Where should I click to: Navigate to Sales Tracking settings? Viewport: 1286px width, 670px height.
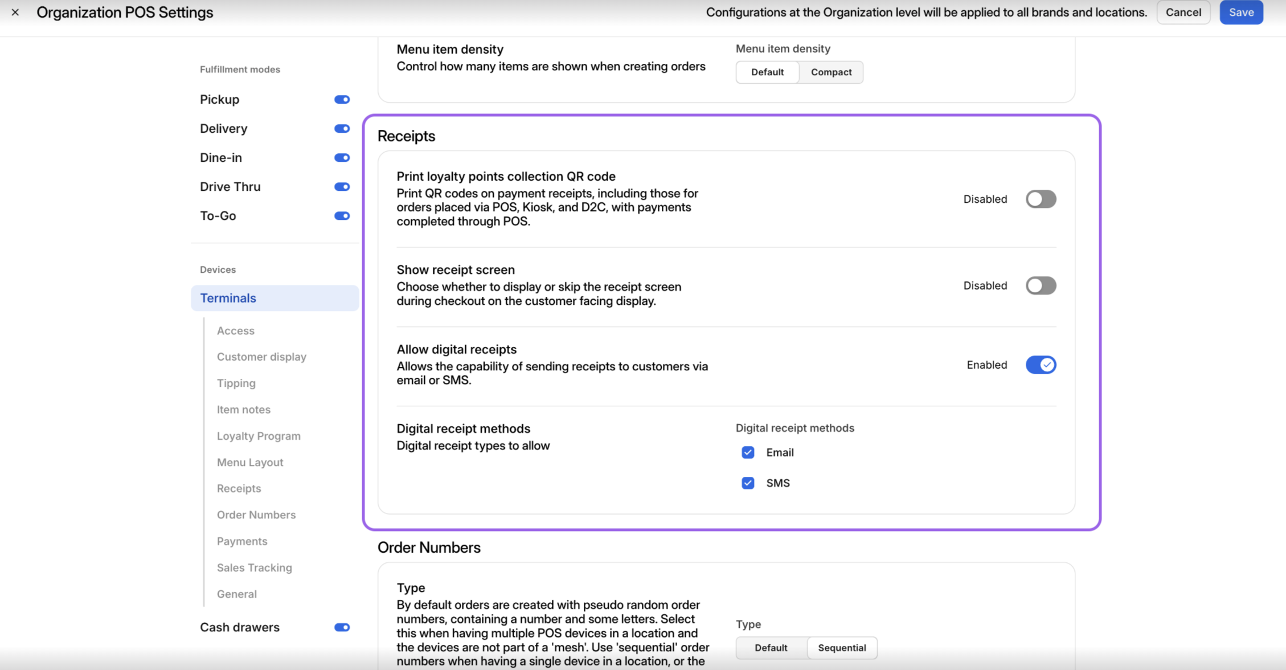254,567
